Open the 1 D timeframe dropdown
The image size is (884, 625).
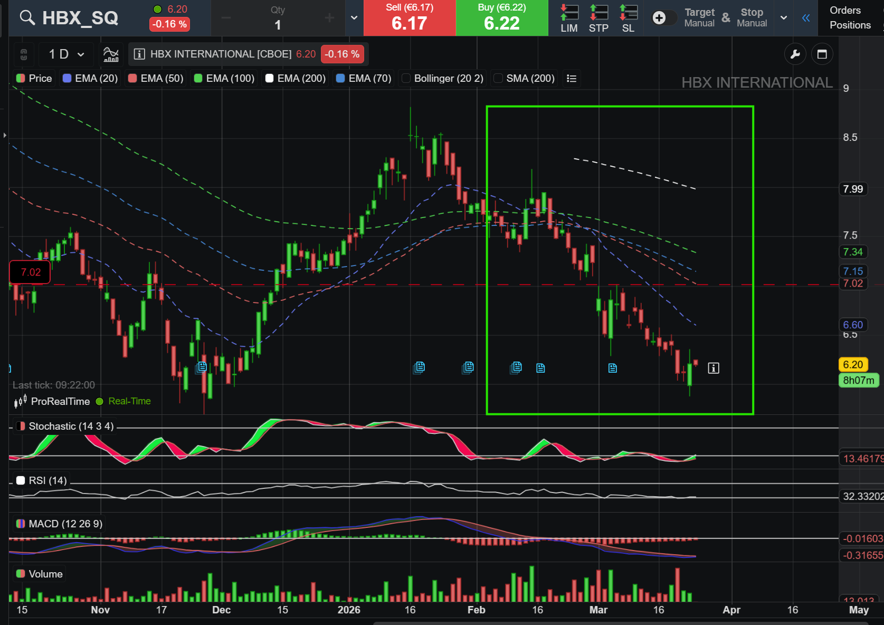tap(66, 54)
